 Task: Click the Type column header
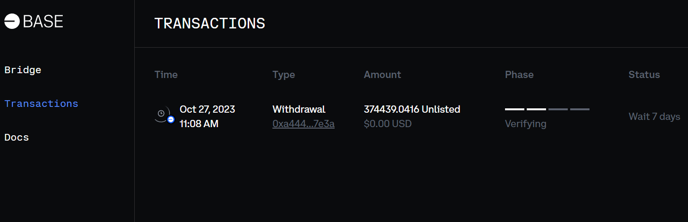click(x=283, y=75)
